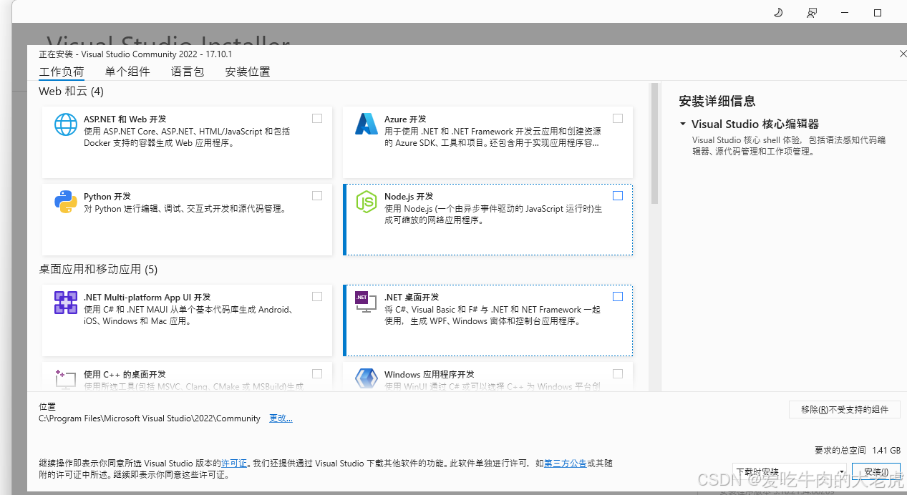Viewport: 907px width, 495px height.
Task: Toggle dark mode moon icon in title bar
Action: [779, 13]
